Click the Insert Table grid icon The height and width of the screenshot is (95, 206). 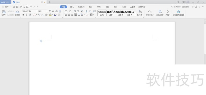point(95,11)
